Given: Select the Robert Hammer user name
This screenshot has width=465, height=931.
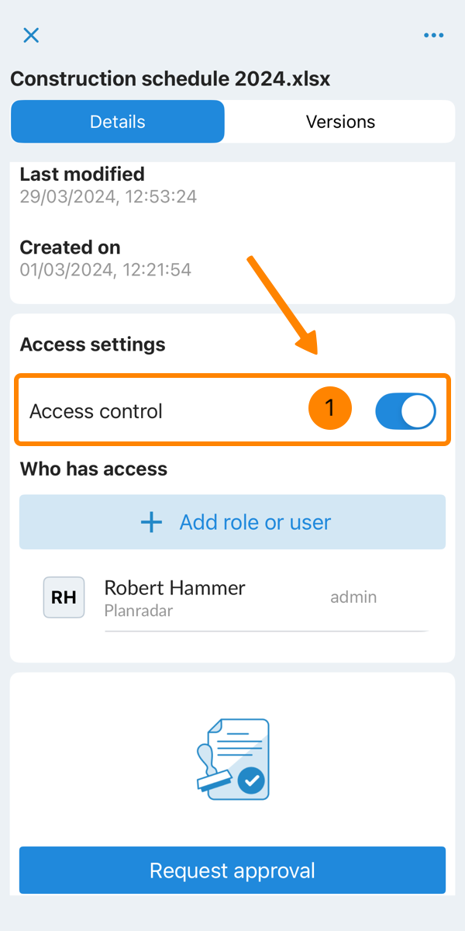Looking at the screenshot, I should [x=175, y=588].
